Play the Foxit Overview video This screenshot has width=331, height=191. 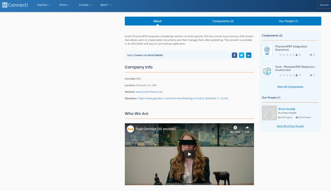[x=189, y=154]
